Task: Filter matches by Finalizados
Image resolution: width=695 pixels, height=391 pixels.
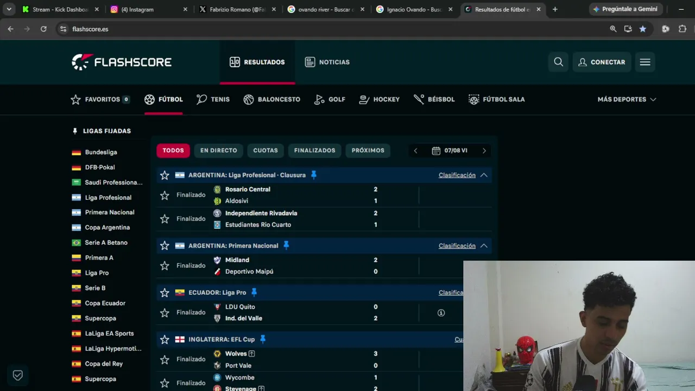Action: click(315, 150)
